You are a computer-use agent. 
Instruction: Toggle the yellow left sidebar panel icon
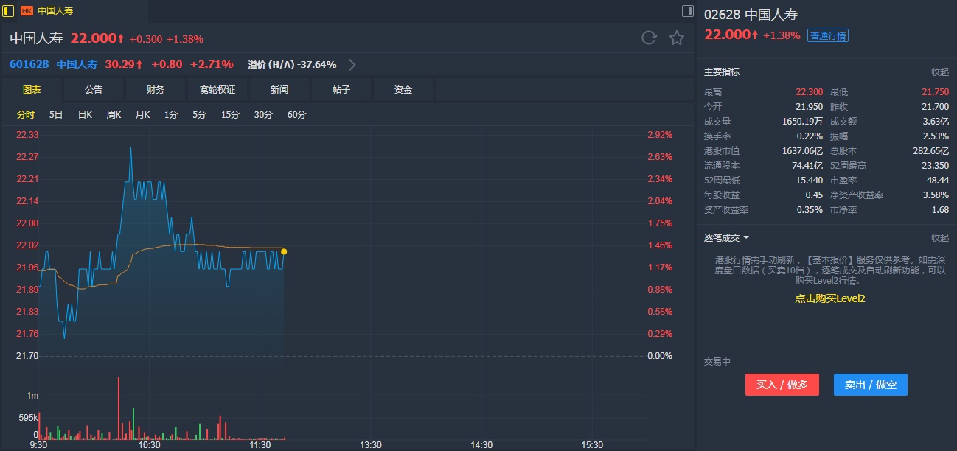pyautogui.click(x=9, y=11)
